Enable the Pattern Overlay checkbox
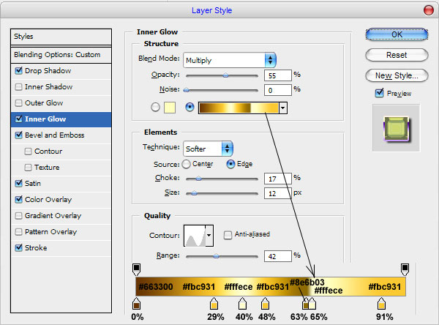The width and height of the screenshot is (439, 325). click(19, 232)
